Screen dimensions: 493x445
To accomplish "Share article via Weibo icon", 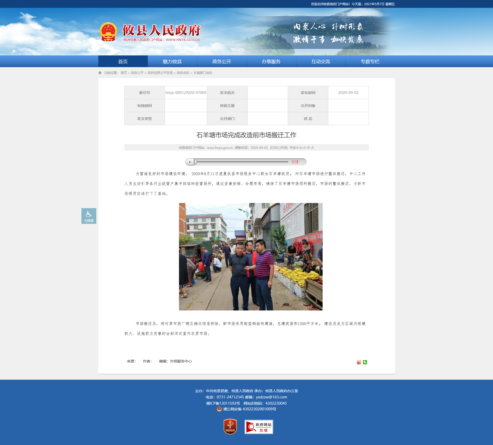I will pyautogui.click(x=359, y=362).
